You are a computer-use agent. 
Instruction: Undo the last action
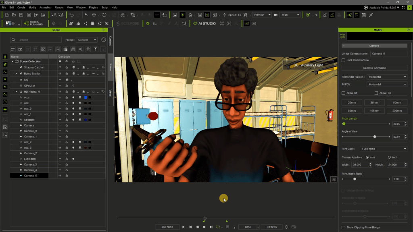[x=71, y=15]
